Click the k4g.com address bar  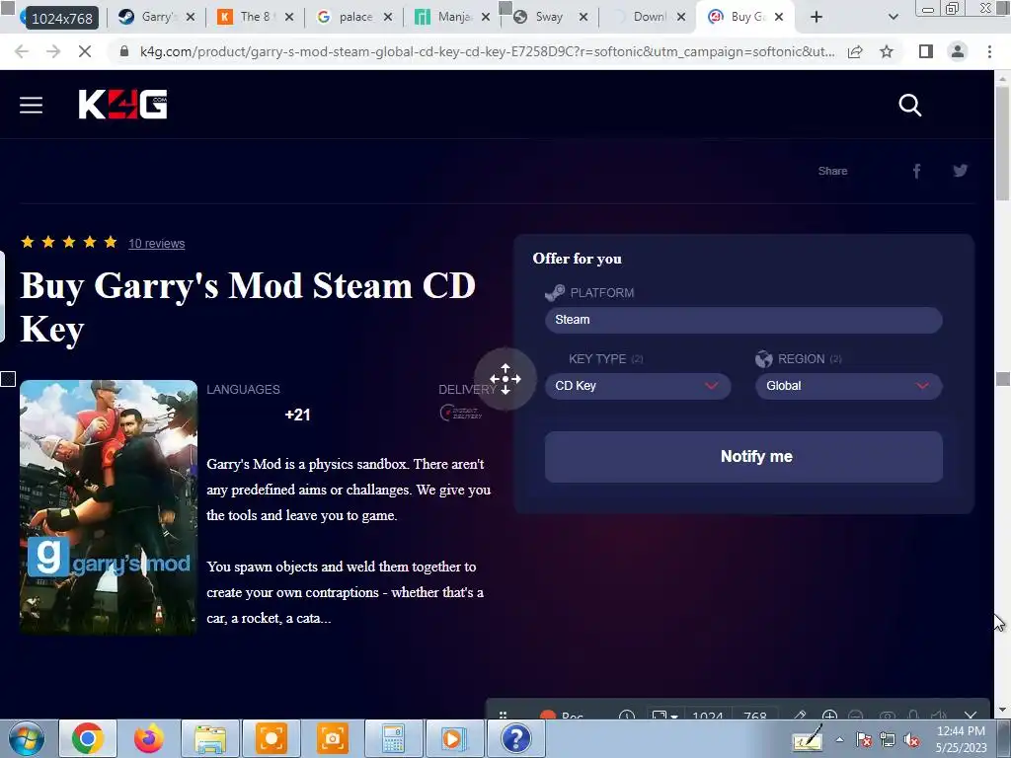[x=487, y=51]
